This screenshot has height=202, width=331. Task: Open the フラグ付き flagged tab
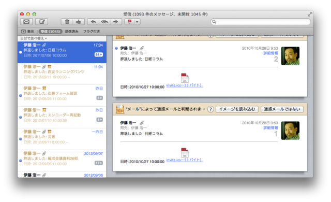click(91, 32)
